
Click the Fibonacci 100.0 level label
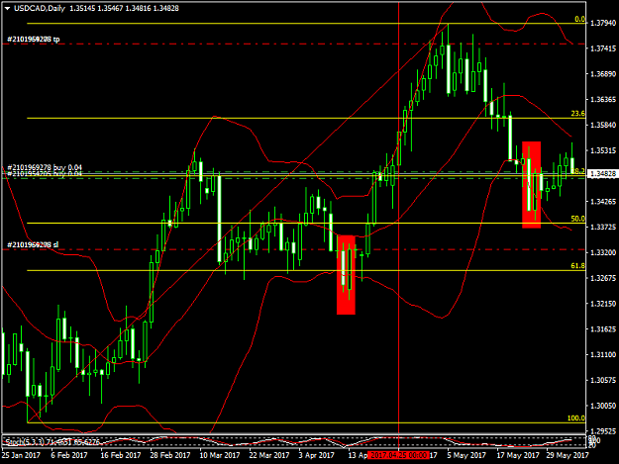tap(576, 418)
